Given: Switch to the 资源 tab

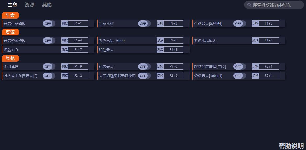Looking at the screenshot, I should point(30,5).
